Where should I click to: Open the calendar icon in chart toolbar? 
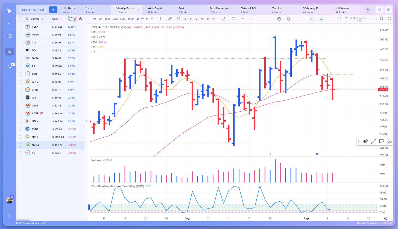[279, 19]
